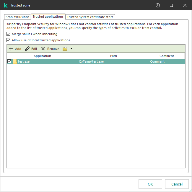Open help via the question mark icon
Screen dimensions: 192x192
click(x=158, y=5)
